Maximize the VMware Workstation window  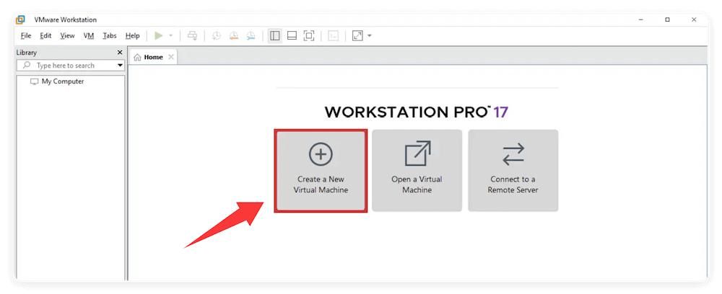(667, 19)
